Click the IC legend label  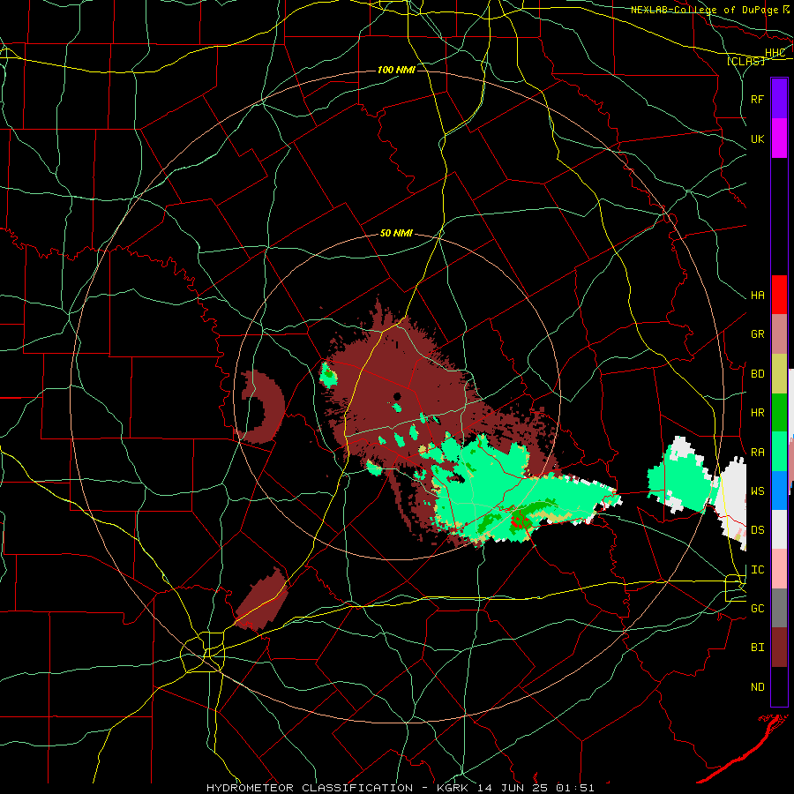coord(757,570)
